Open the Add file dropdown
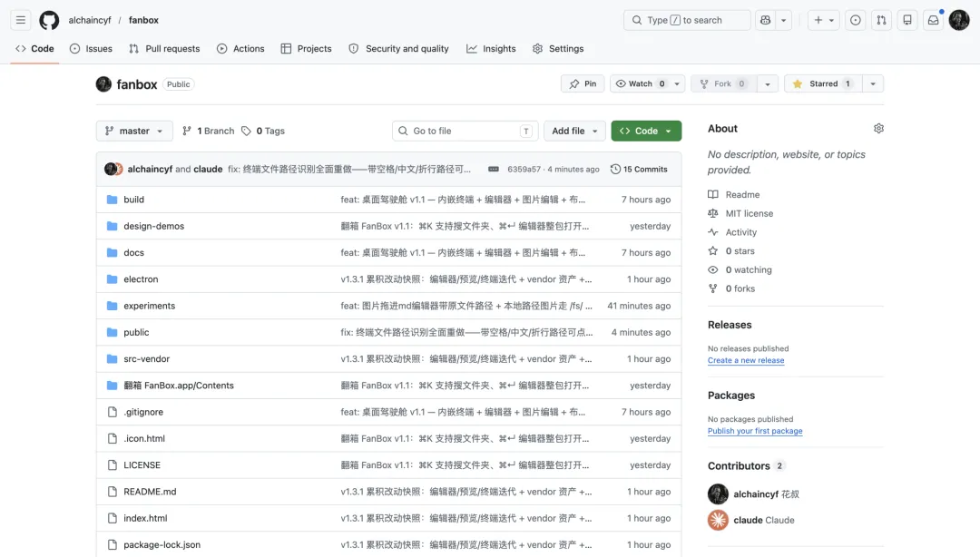The height and width of the screenshot is (557, 980). [574, 131]
